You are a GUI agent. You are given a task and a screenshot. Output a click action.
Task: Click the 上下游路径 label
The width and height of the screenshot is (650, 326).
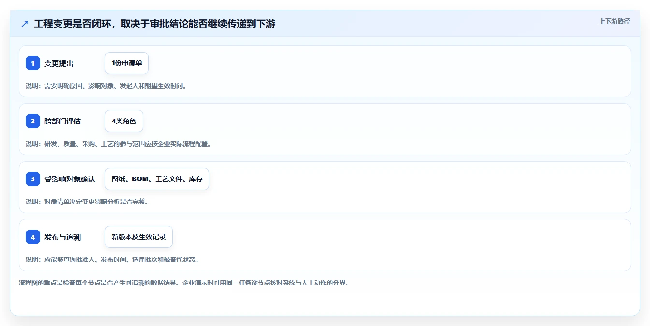coord(614,21)
